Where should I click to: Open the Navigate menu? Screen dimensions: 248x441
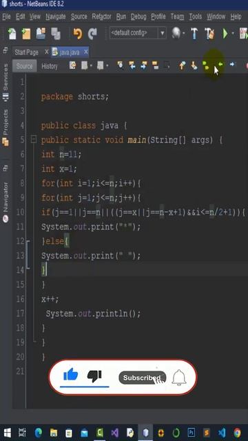56,17
